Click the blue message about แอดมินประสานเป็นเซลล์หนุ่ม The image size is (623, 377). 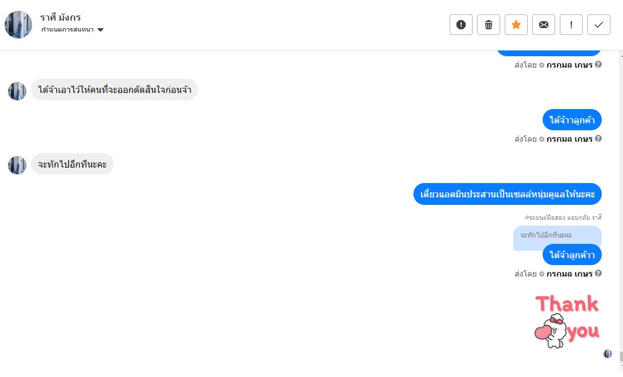click(x=508, y=194)
